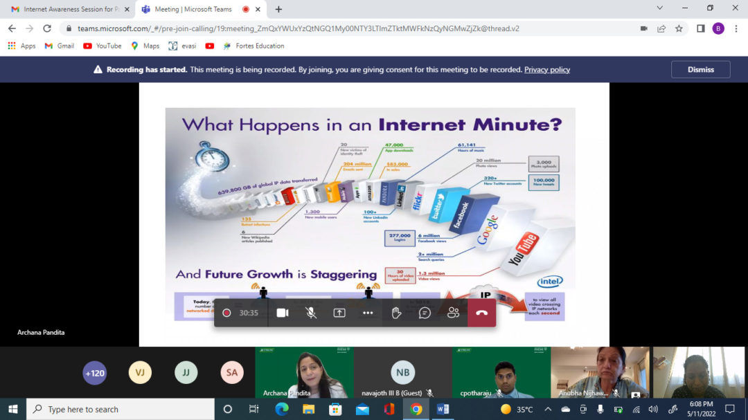This screenshot has width=748, height=420.
Task: Open the evasi bookmark
Action: 183,46
